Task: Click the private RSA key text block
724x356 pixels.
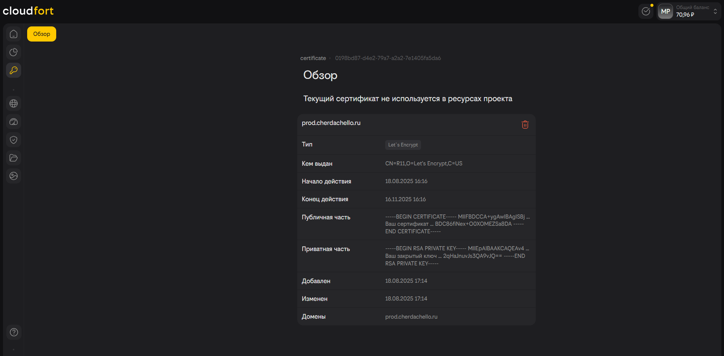Action: point(457,256)
